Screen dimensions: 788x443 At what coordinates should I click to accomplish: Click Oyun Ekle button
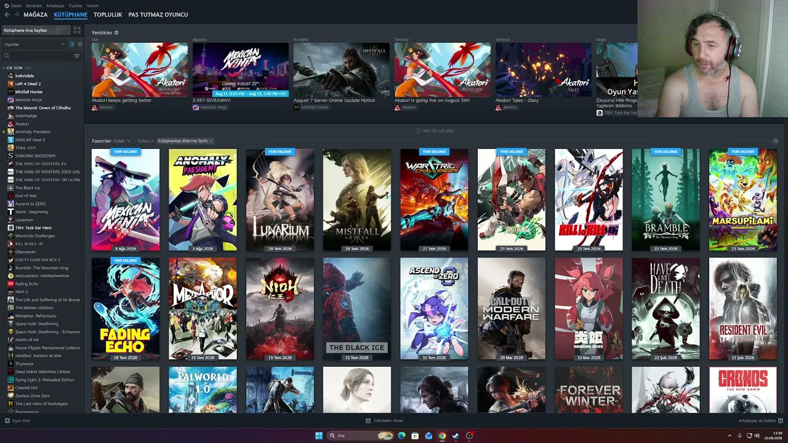pyautogui.click(x=17, y=421)
